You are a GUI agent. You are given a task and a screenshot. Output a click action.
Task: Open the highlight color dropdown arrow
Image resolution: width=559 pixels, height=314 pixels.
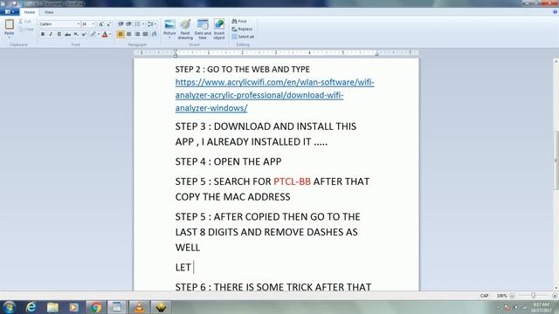pyautogui.click(x=98, y=34)
